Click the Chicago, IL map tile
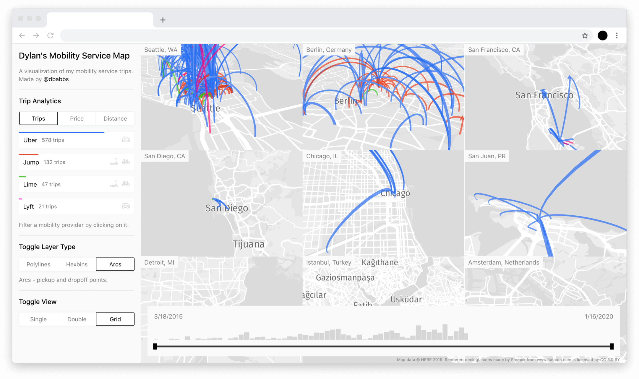The width and height of the screenshot is (639, 379). coord(384,203)
